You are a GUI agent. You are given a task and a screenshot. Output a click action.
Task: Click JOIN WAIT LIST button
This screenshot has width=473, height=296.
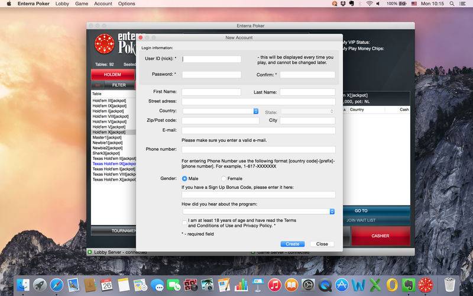[361, 220]
